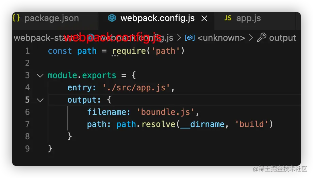
Task: Click line number 1 in gutter
Action: [27, 51]
